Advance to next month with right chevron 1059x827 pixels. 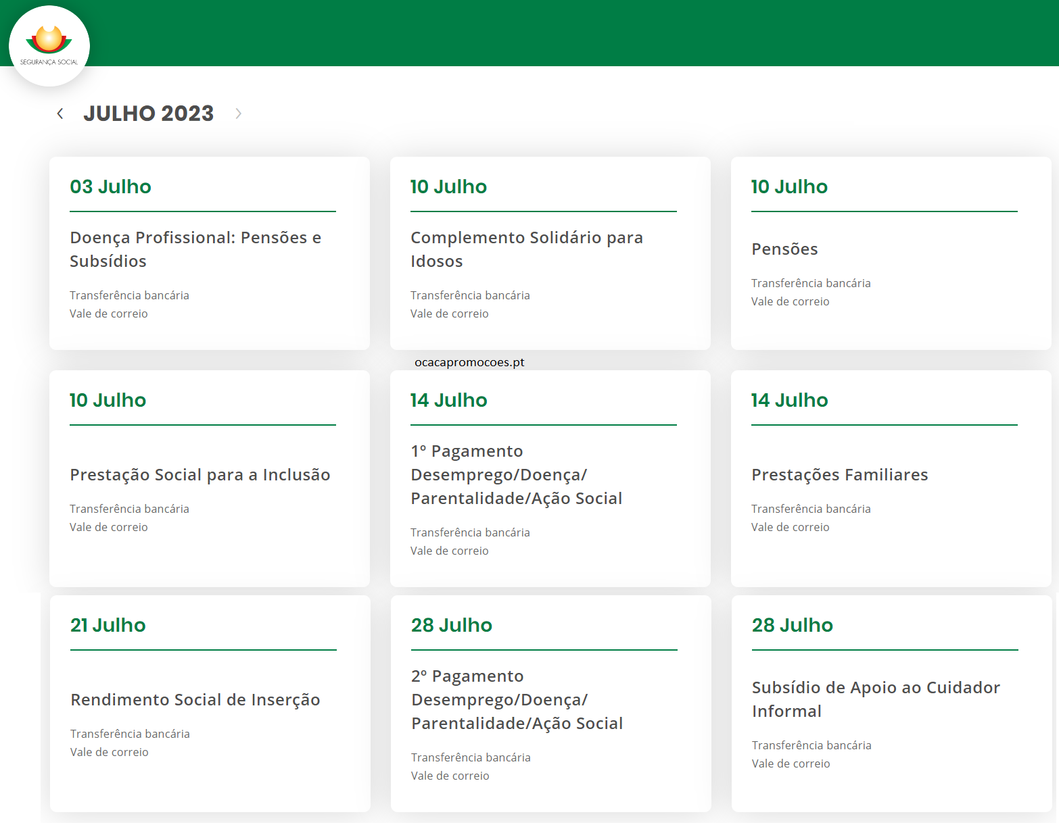[238, 114]
